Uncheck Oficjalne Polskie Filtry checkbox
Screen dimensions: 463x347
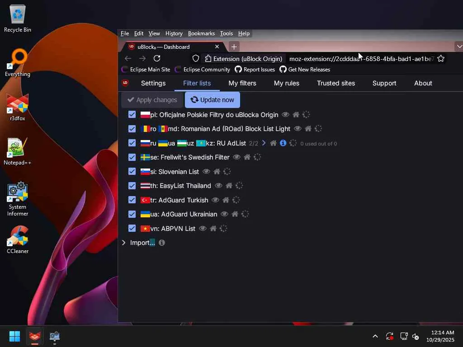tap(132, 114)
